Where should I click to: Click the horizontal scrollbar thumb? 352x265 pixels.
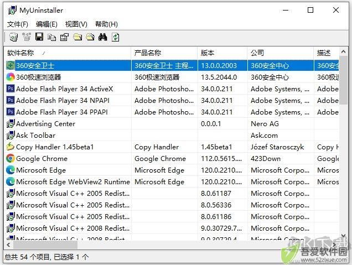45,245
